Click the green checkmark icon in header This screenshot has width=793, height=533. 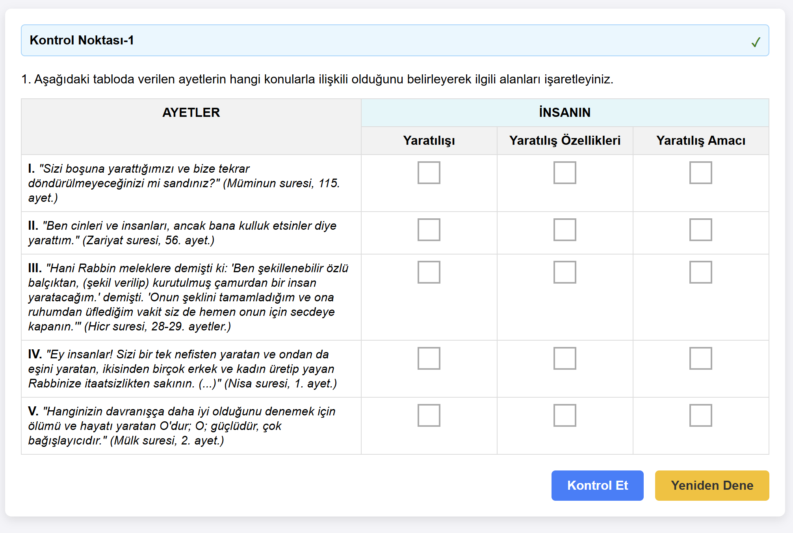755,42
